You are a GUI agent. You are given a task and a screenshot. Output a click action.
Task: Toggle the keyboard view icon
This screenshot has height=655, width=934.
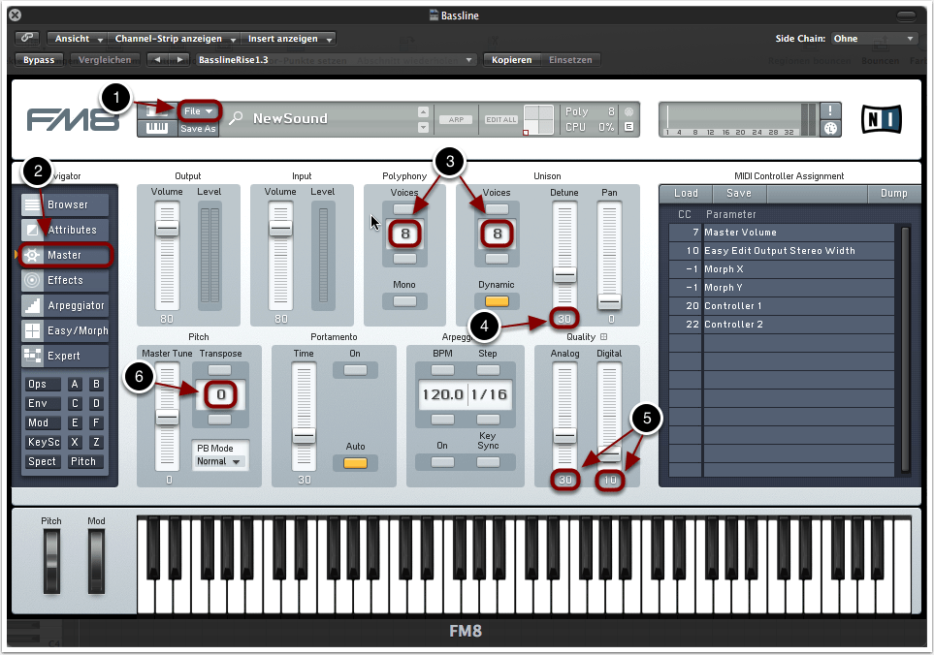pos(157,129)
